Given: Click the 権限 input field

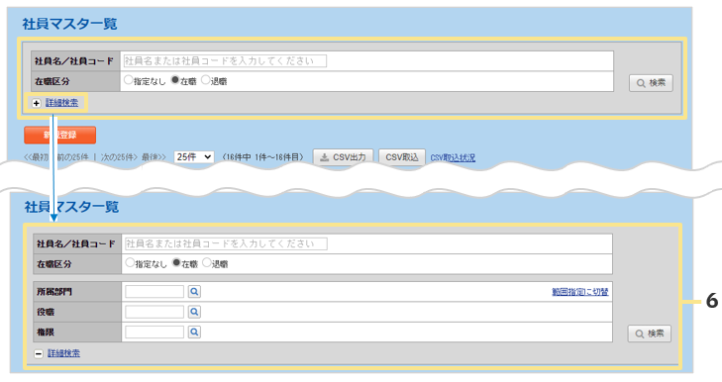Looking at the screenshot, I should 155,332.
